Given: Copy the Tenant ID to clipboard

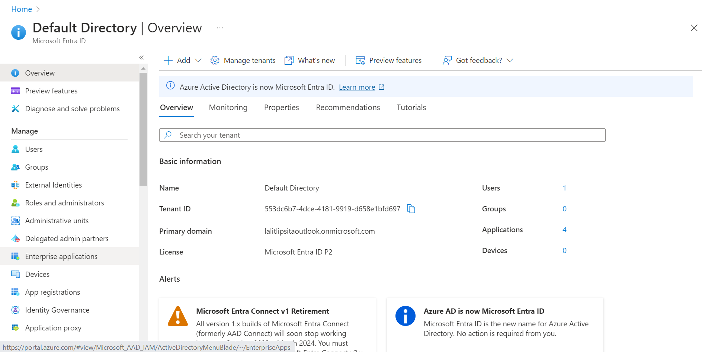Looking at the screenshot, I should (411, 209).
